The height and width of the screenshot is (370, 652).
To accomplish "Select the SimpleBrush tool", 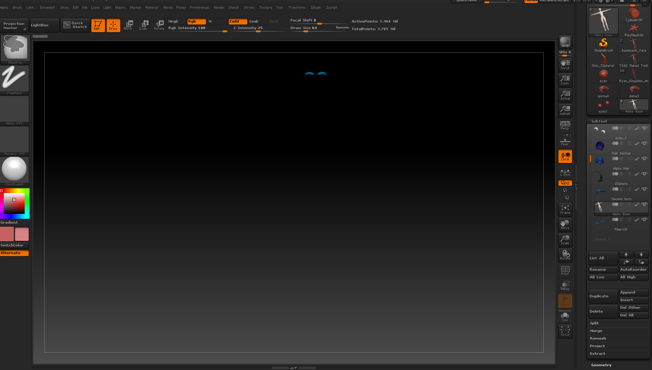I will coord(603,45).
